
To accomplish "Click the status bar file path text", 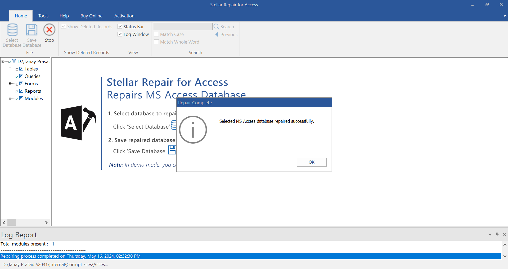I will (55, 265).
